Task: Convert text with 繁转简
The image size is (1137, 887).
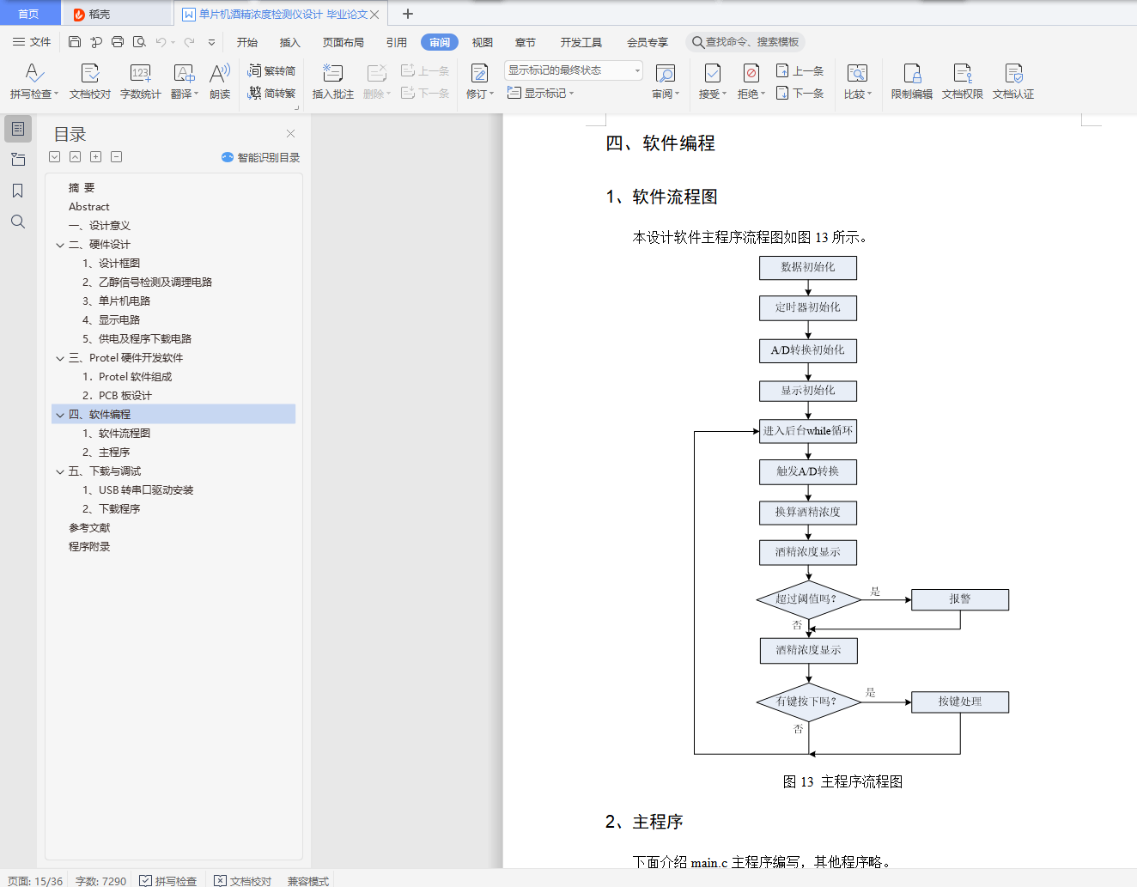Action: pyautogui.click(x=271, y=70)
